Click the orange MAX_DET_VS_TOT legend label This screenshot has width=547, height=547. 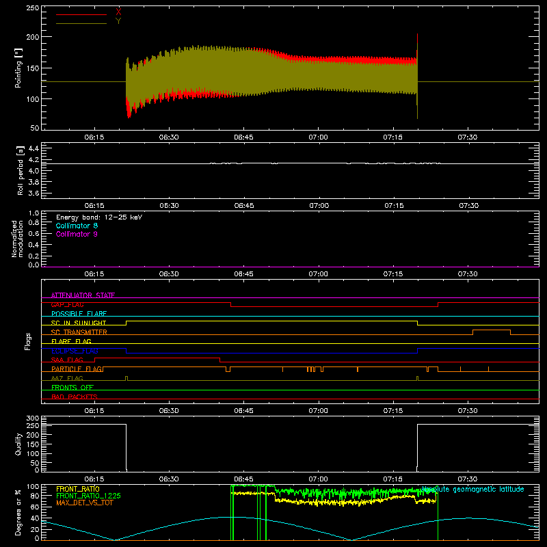pos(85,503)
